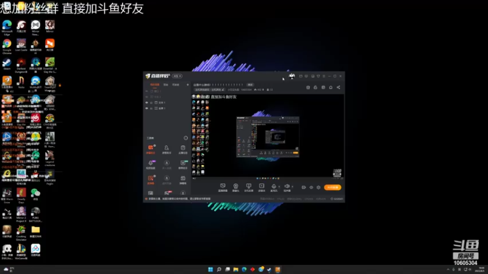Select the 文本1 source row
488x274 pixels.
point(167,102)
